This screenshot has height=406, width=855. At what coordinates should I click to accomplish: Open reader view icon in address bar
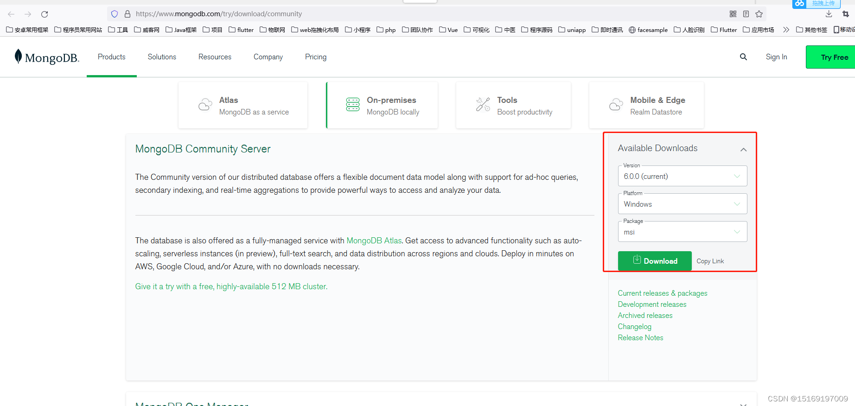pyautogui.click(x=746, y=14)
